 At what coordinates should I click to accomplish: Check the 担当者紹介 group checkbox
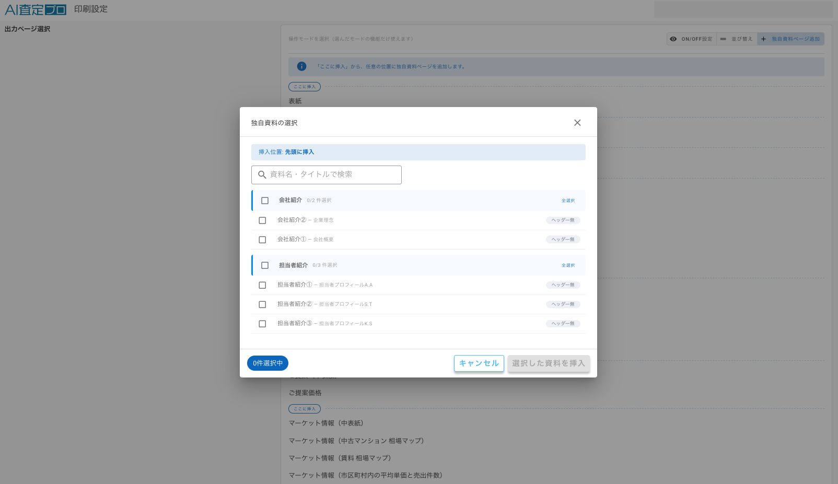(x=265, y=265)
